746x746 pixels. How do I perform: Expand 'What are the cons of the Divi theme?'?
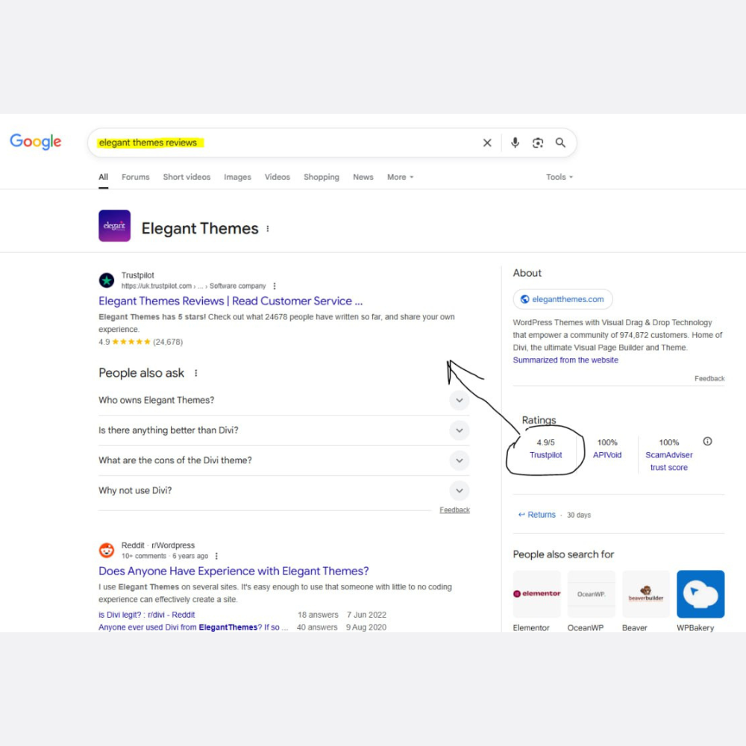pos(283,460)
